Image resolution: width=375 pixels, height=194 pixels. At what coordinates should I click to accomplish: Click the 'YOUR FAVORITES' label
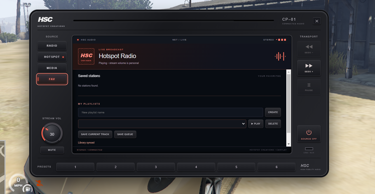click(x=269, y=76)
